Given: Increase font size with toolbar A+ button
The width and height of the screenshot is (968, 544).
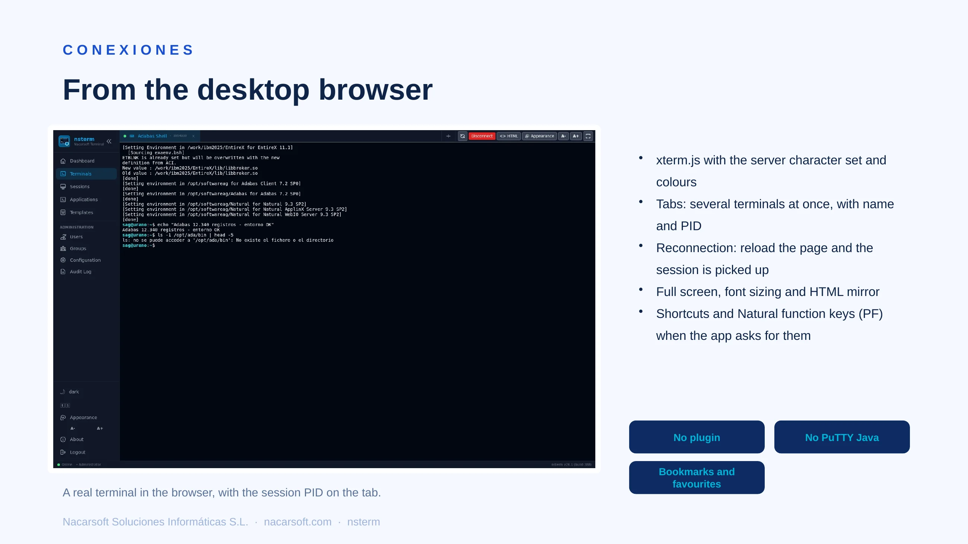Looking at the screenshot, I should click(x=576, y=136).
